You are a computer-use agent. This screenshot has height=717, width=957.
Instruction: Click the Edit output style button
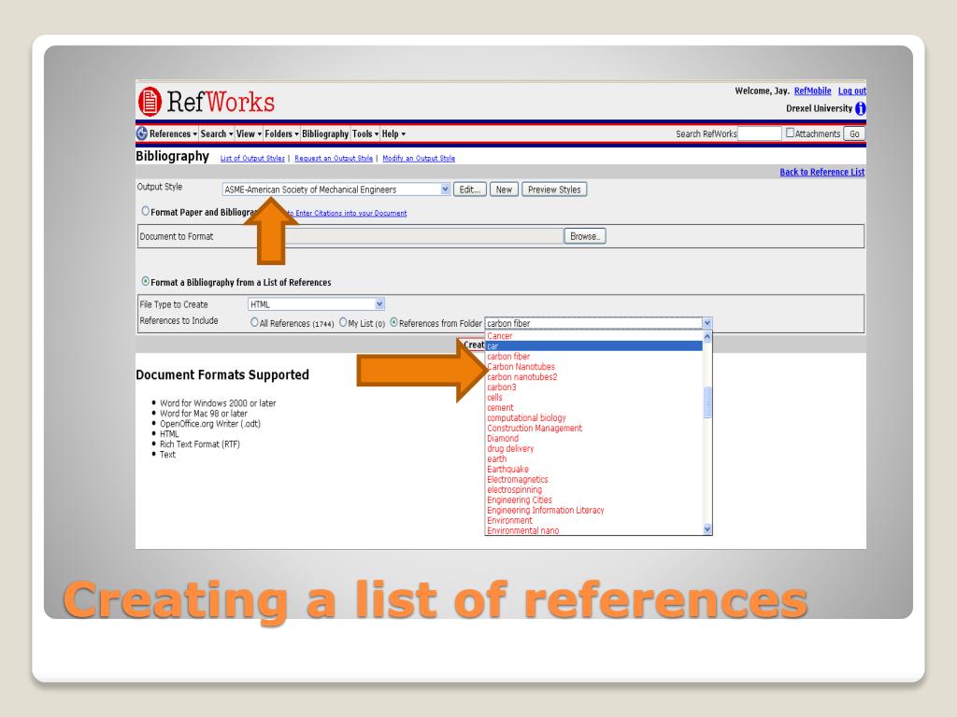[x=469, y=190]
